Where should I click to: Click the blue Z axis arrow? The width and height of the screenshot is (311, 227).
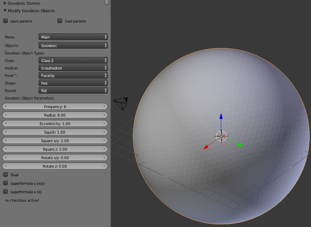pos(221,116)
